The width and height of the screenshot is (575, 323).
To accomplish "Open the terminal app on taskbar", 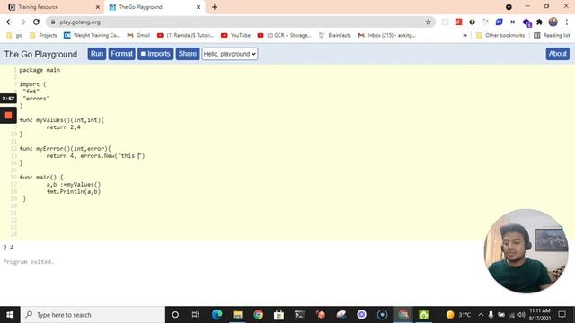I will (x=299, y=315).
